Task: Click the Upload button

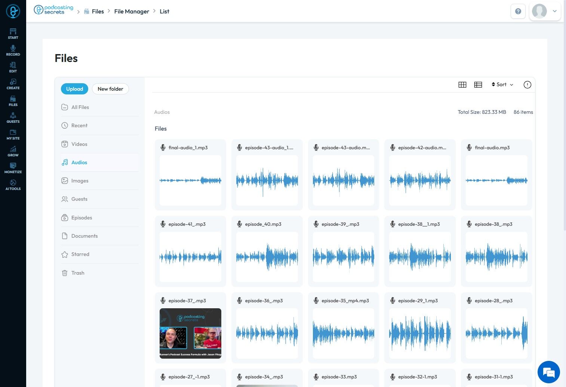Action: tap(74, 89)
